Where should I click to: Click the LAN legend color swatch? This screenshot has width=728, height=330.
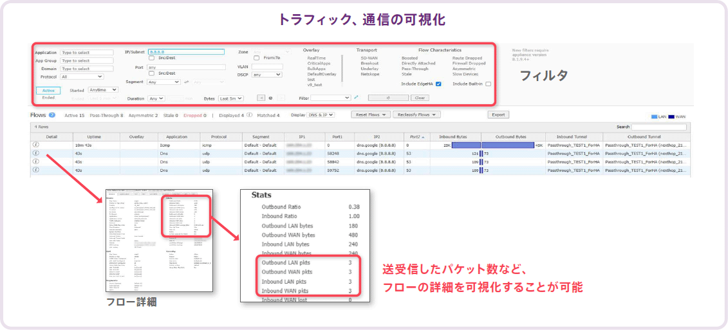point(655,117)
